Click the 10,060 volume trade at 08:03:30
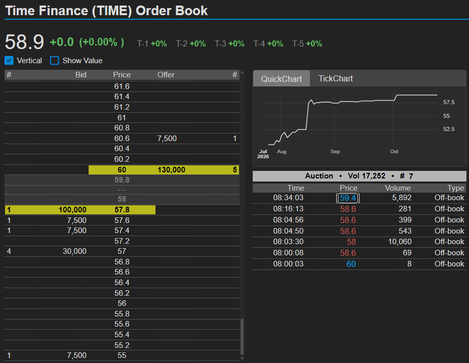Viewport: 469px width, 363px height. (x=400, y=242)
